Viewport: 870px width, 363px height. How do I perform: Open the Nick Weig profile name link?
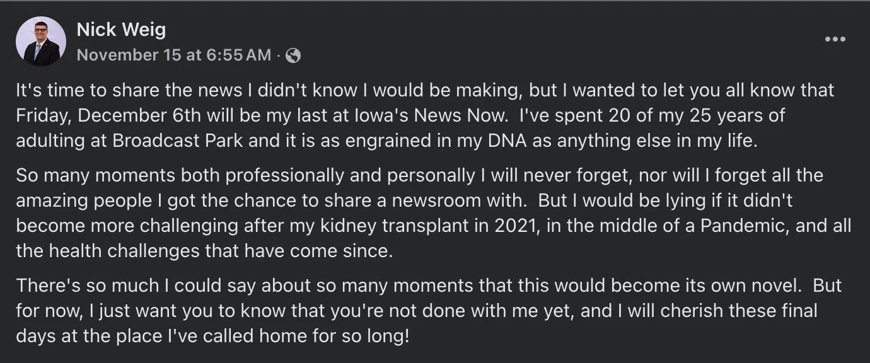121,29
